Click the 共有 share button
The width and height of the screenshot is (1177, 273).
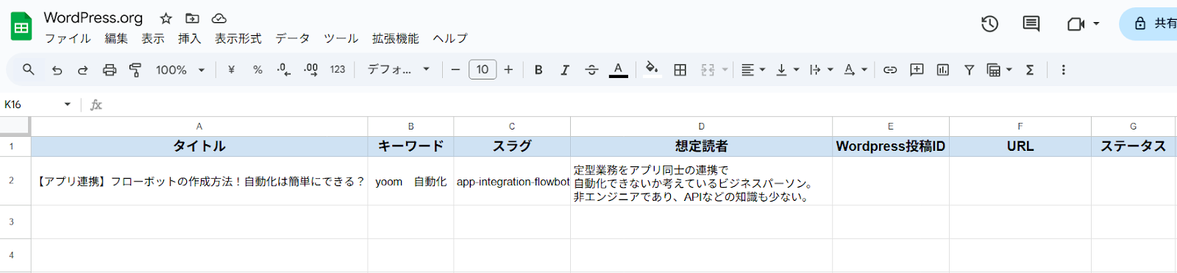[x=1149, y=24]
